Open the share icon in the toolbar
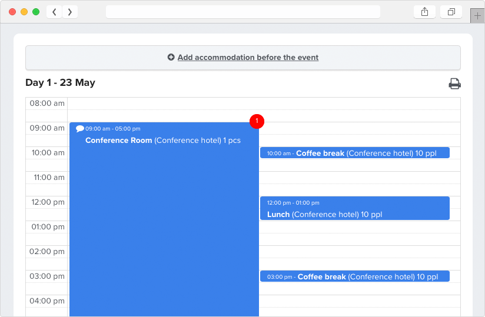485x317 pixels. coord(425,12)
